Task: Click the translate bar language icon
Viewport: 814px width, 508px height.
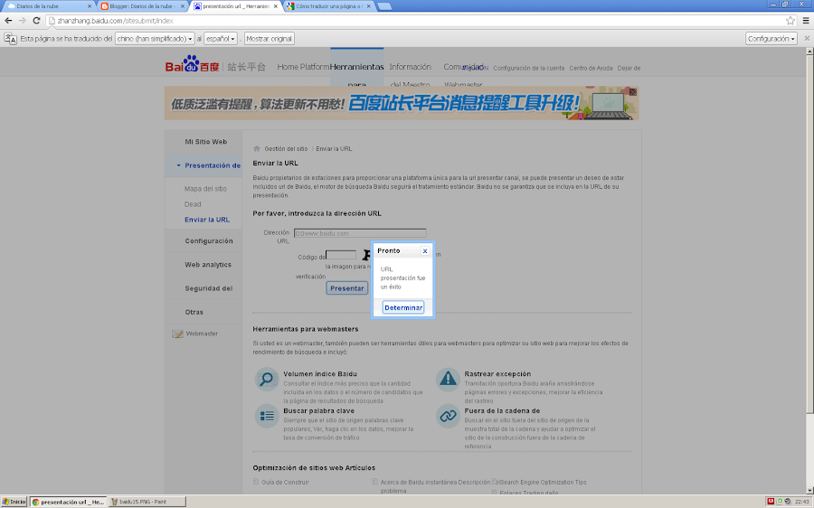Action: click(x=10, y=38)
